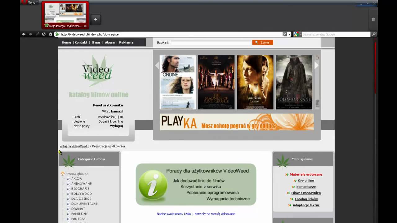Open the Nowe posty link
Screen dimensions: 397x223
pos(82,126)
